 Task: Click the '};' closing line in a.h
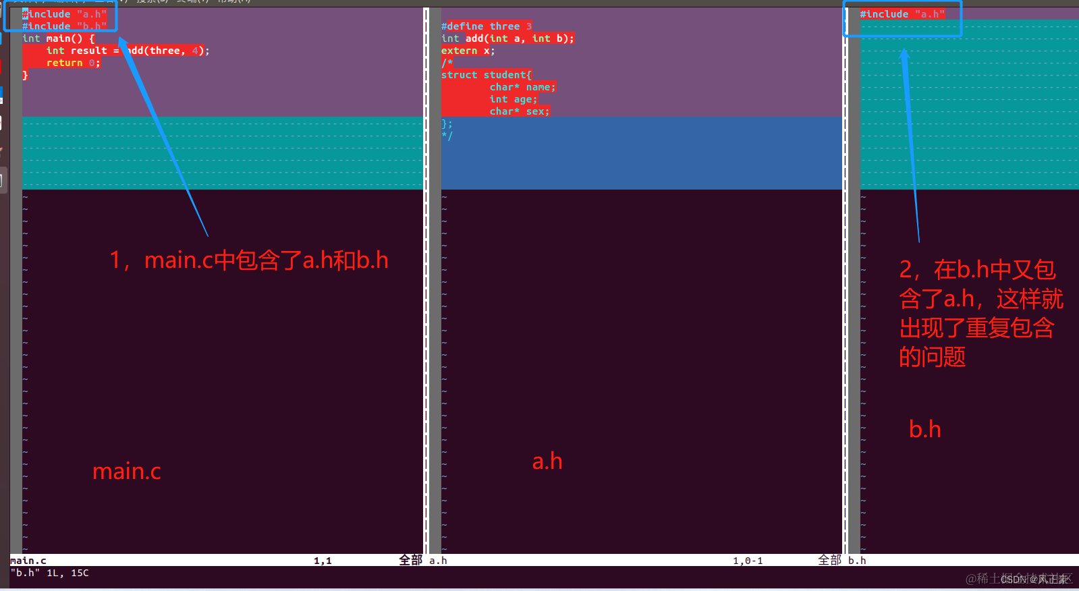(447, 123)
